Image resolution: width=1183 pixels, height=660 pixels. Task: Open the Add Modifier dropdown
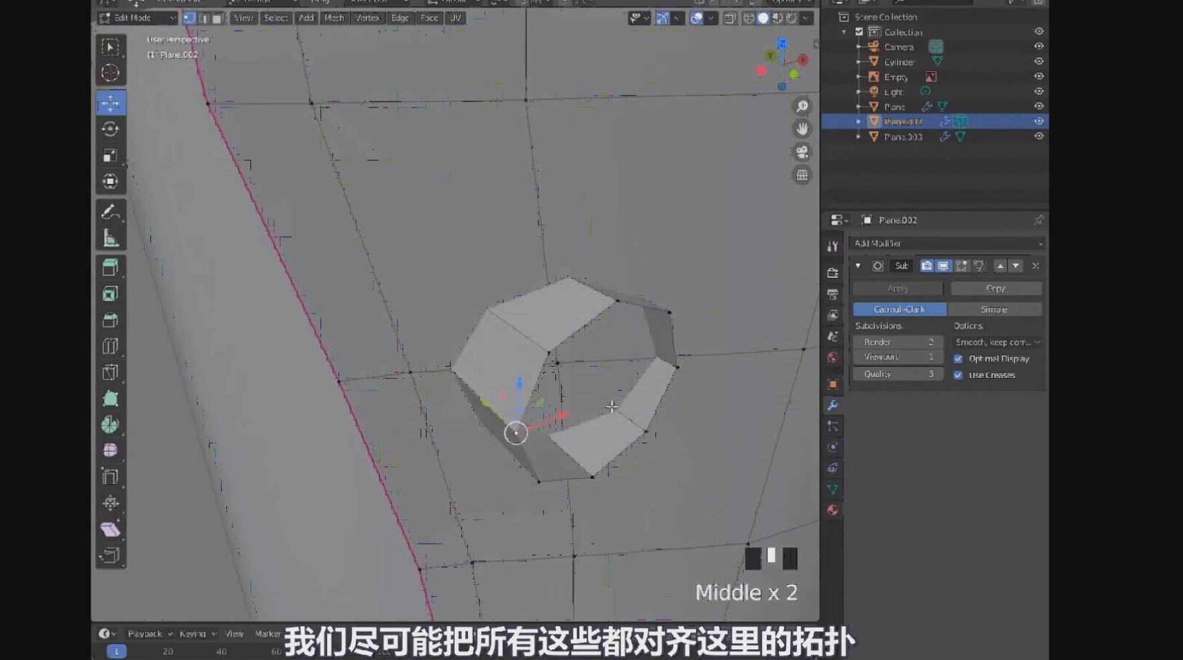click(x=947, y=244)
